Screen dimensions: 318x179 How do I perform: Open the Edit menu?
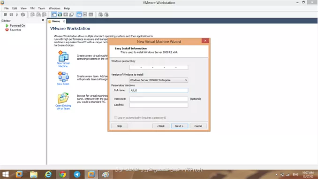15,8
